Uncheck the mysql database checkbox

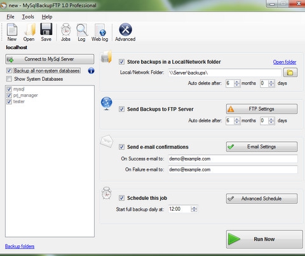[9, 89]
